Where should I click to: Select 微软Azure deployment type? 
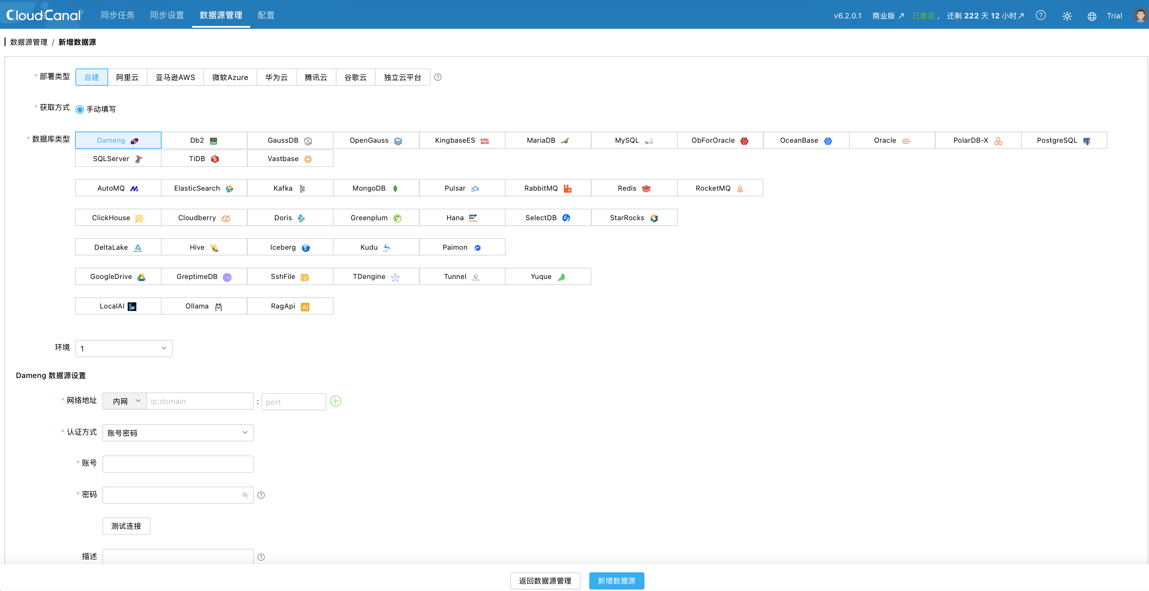click(230, 77)
